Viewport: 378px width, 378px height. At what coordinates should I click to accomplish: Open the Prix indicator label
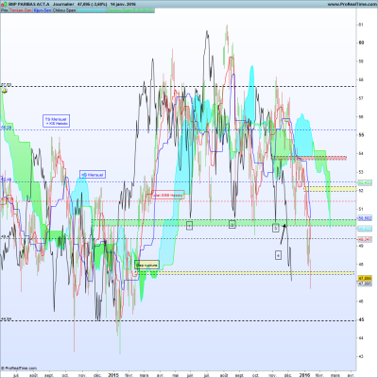pyautogui.click(x=4, y=10)
